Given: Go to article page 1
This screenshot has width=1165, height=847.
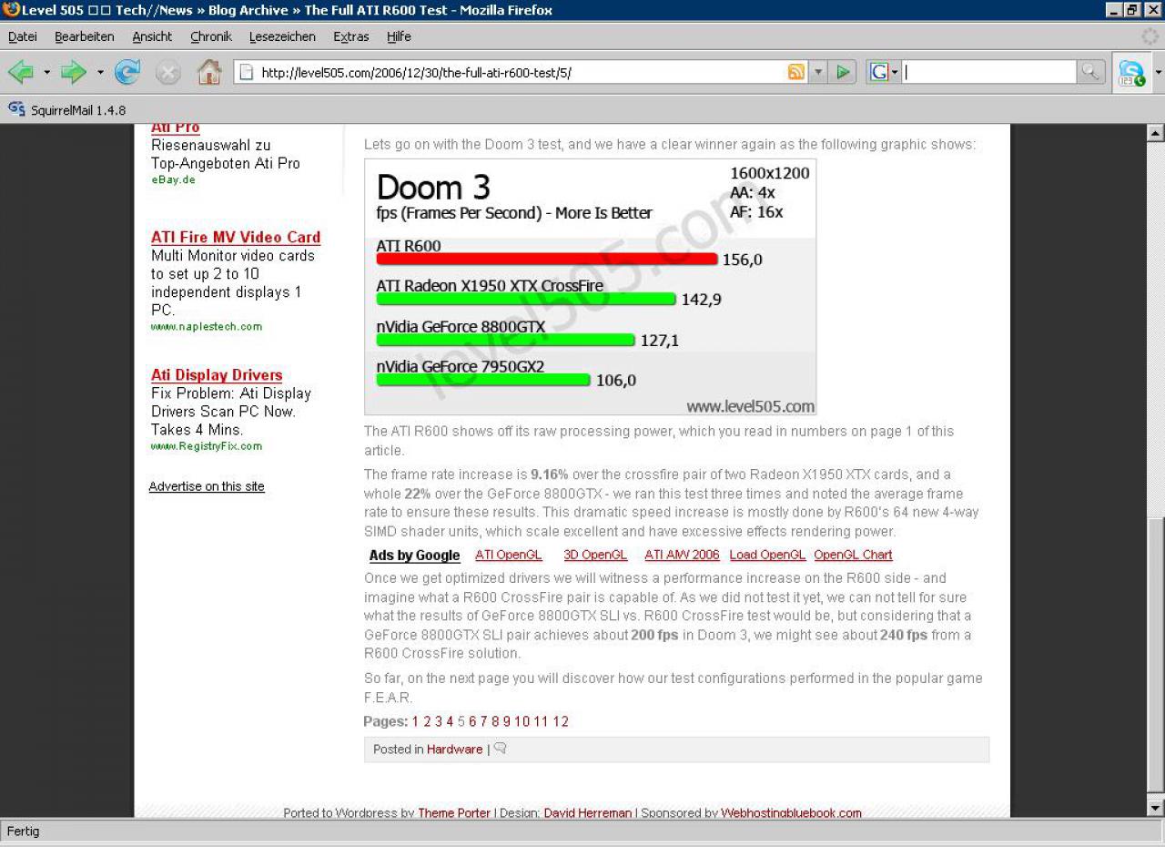Looking at the screenshot, I should pos(415,721).
